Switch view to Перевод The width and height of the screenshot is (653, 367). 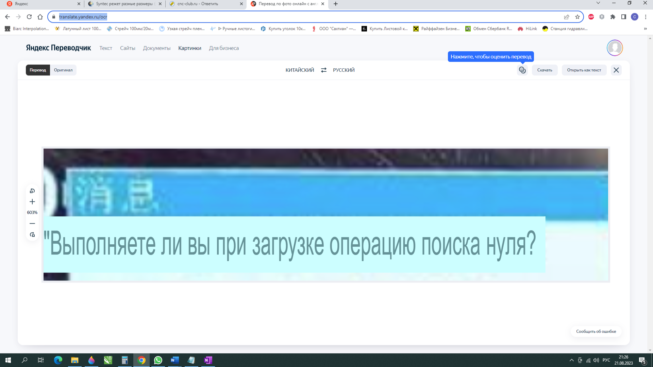38,70
